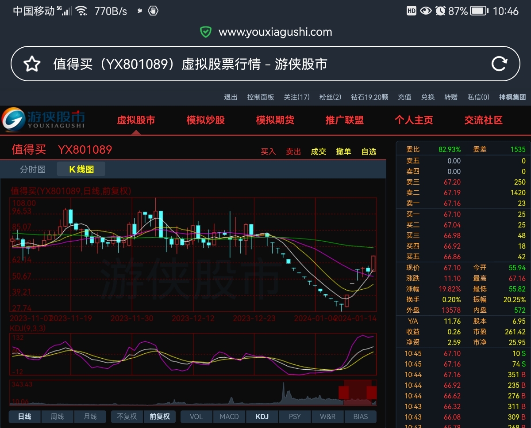Open the 粉丝(2) link
Screen dimensions: 531x428
point(330,97)
